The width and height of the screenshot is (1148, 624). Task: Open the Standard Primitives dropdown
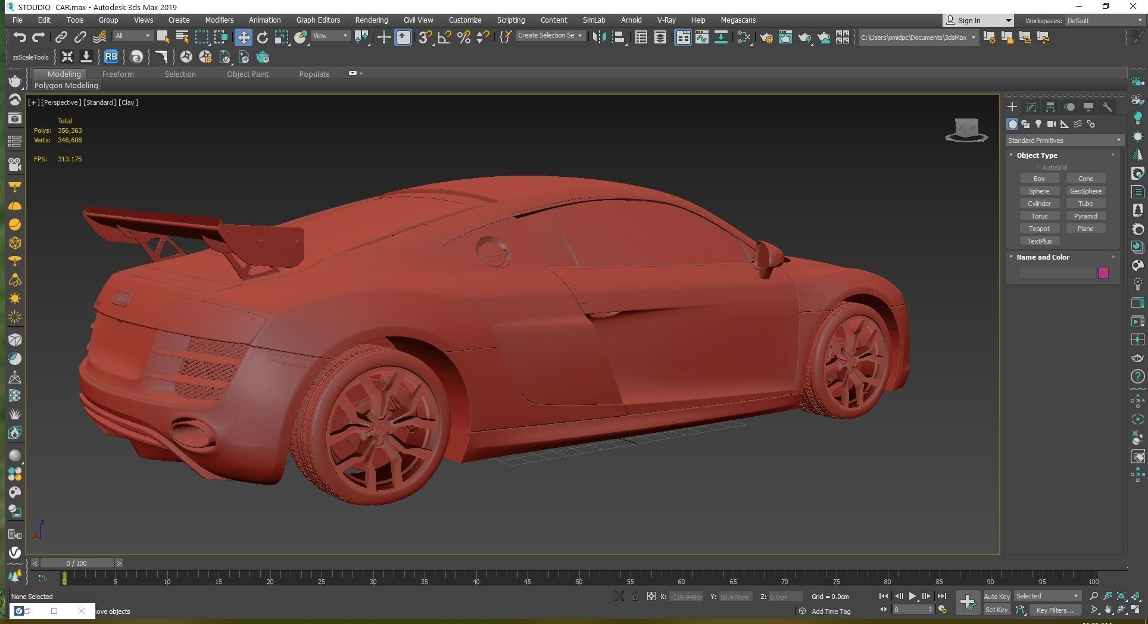point(1064,141)
